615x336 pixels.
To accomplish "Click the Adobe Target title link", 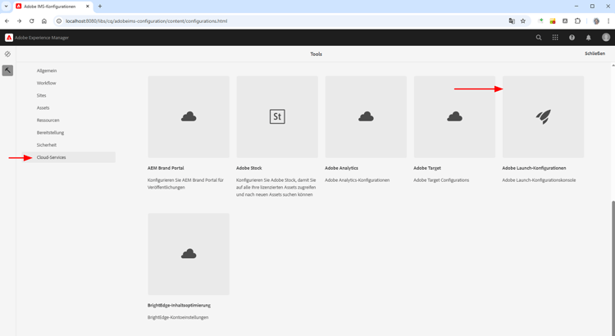I will point(427,168).
